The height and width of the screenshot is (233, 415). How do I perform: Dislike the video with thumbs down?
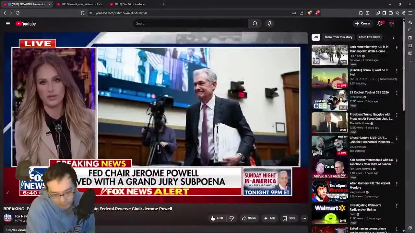231,218
